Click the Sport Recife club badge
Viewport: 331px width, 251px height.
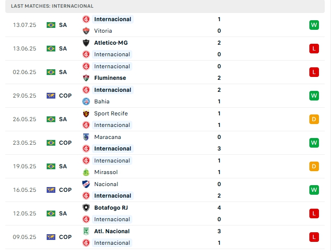pyautogui.click(x=86, y=113)
